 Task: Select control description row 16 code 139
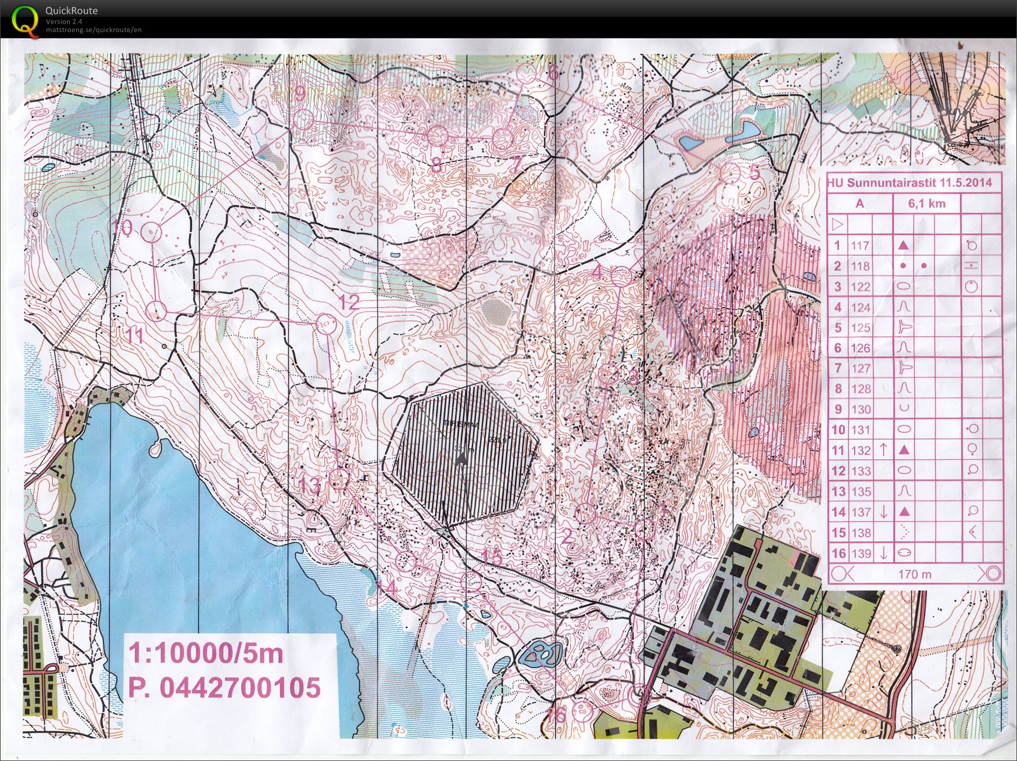point(860,553)
